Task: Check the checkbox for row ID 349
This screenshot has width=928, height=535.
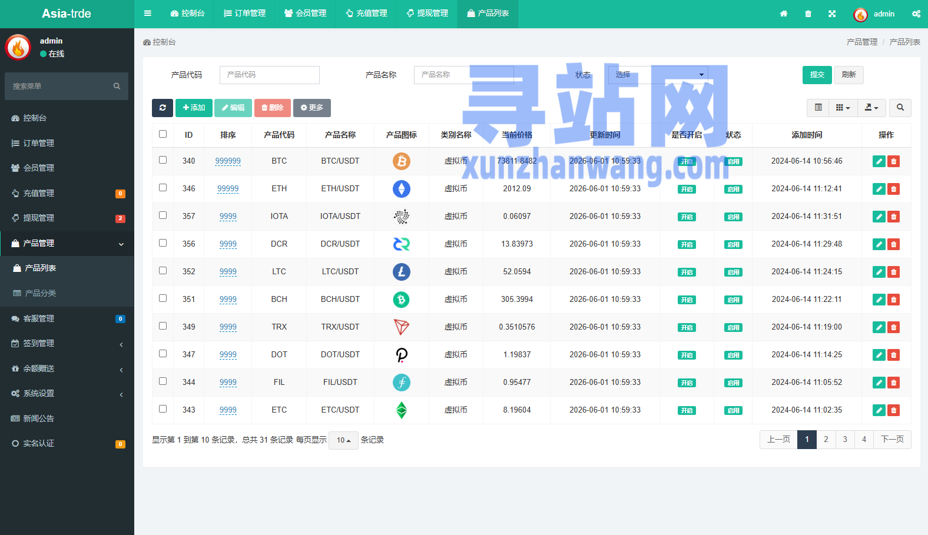Action: pyautogui.click(x=163, y=326)
